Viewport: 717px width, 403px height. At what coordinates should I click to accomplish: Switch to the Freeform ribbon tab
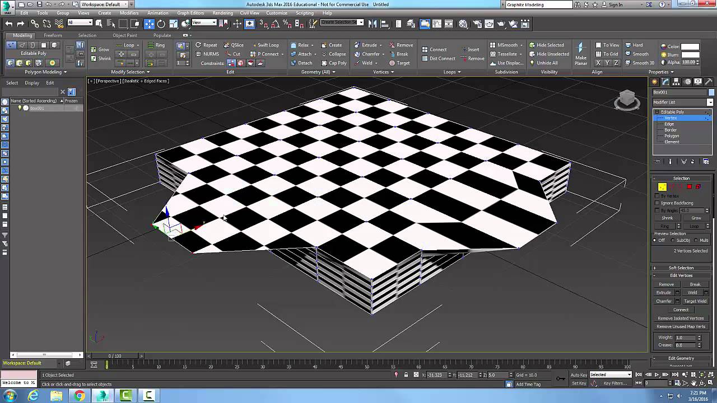53,35
